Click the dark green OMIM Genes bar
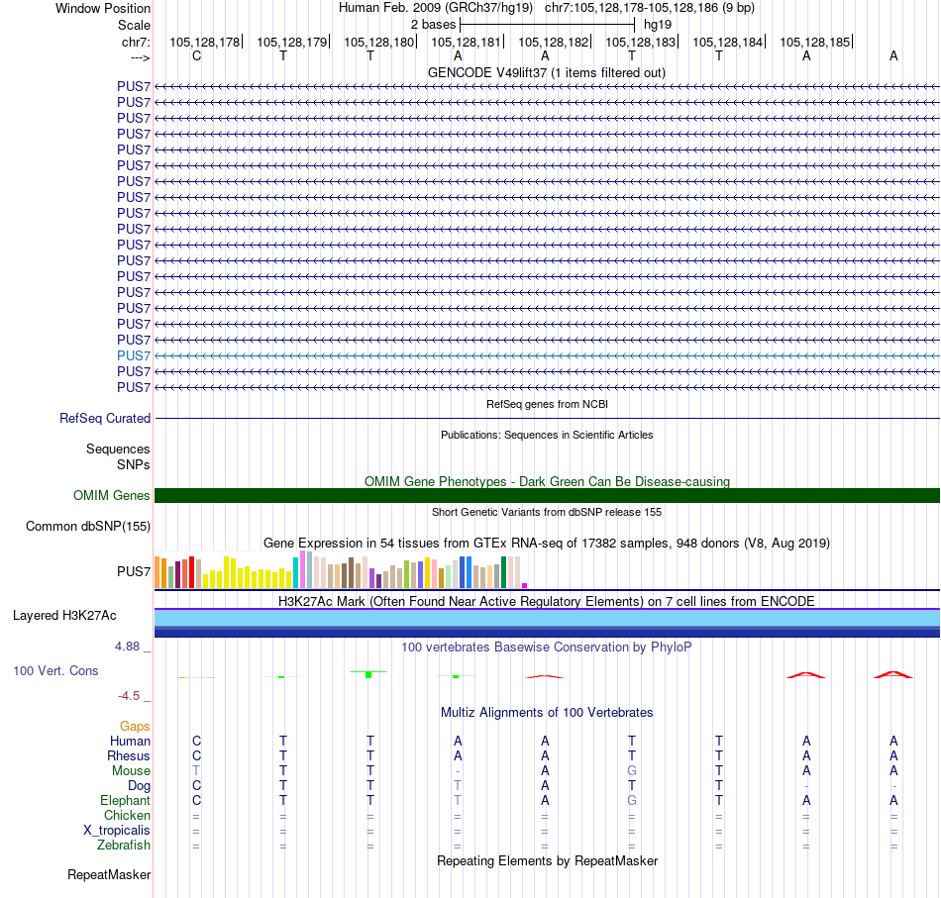The width and height of the screenshot is (941, 898). coord(547,495)
